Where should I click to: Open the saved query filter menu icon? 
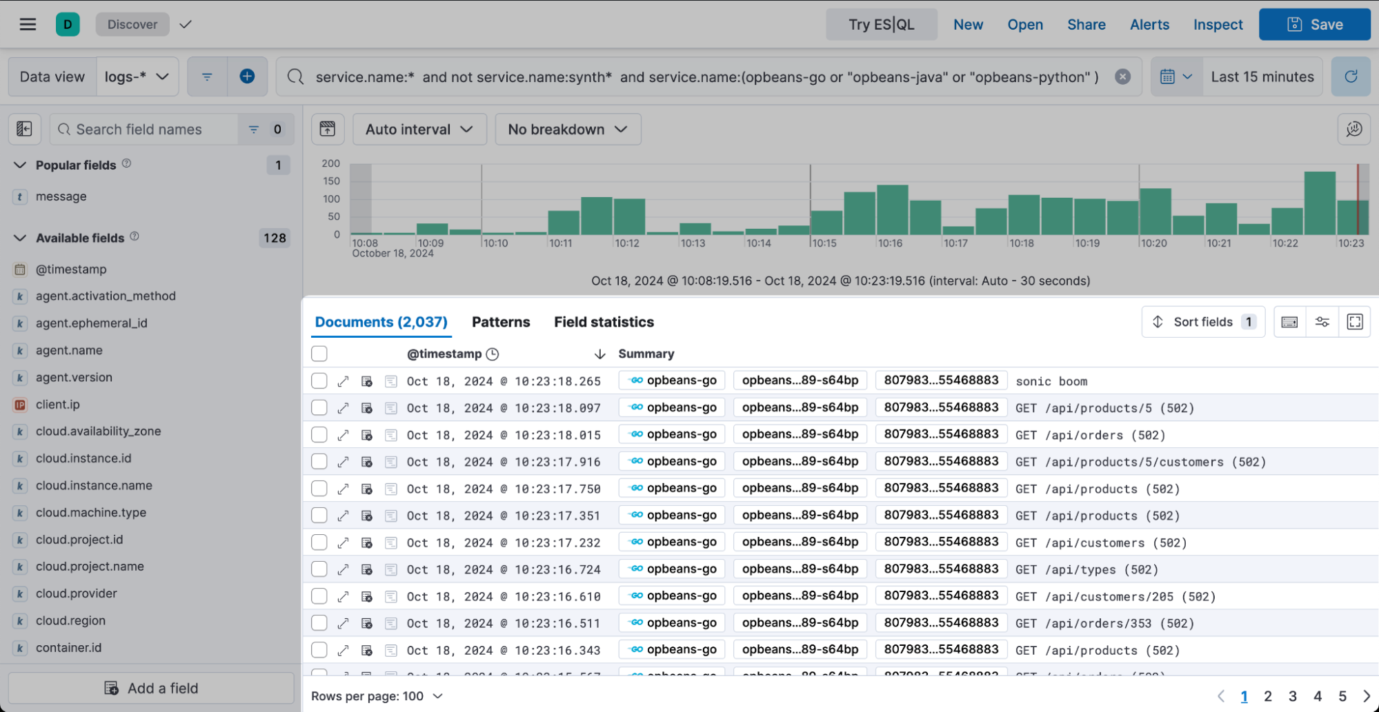207,77
